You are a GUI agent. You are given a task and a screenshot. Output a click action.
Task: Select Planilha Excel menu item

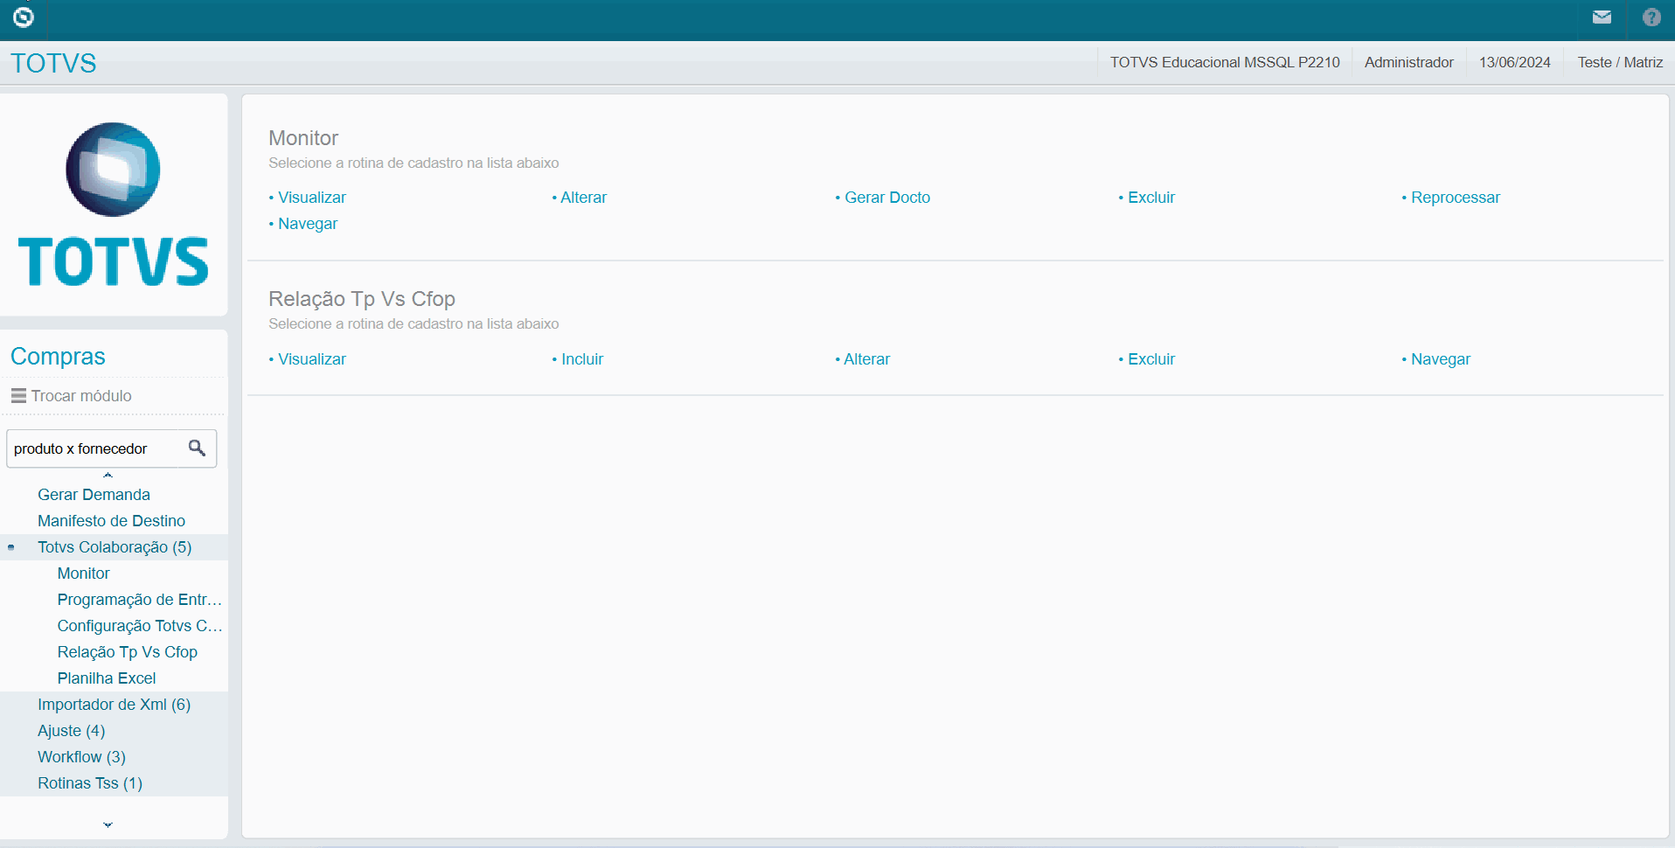pos(107,678)
